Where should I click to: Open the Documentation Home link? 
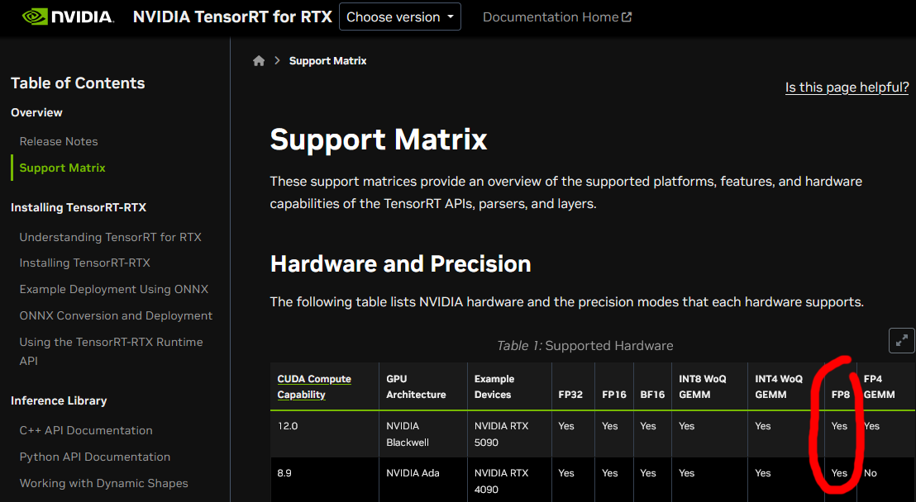coord(550,17)
